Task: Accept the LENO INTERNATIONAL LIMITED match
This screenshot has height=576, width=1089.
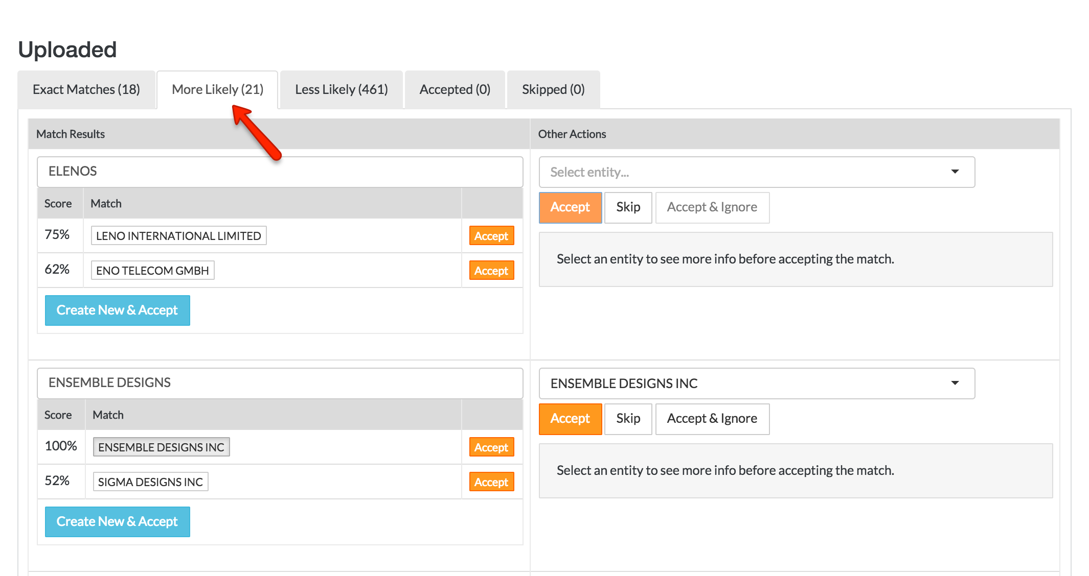Action: click(491, 236)
